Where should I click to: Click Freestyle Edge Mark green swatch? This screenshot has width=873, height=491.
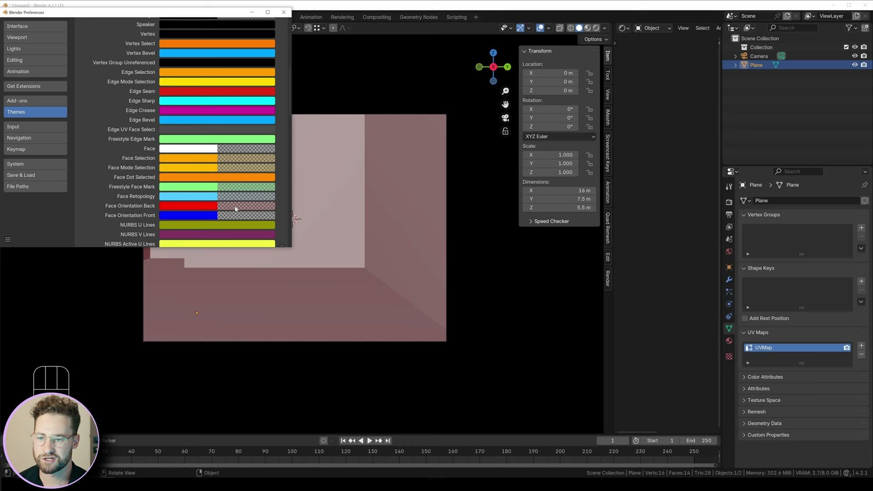(217, 139)
